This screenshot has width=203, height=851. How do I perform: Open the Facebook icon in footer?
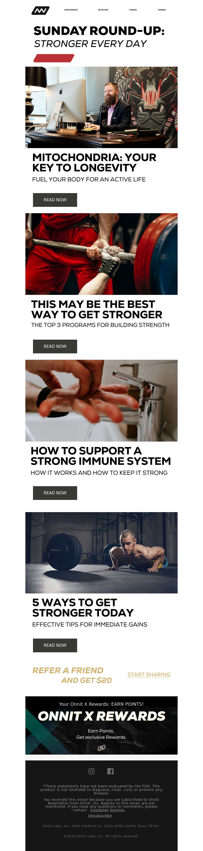(x=110, y=771)
